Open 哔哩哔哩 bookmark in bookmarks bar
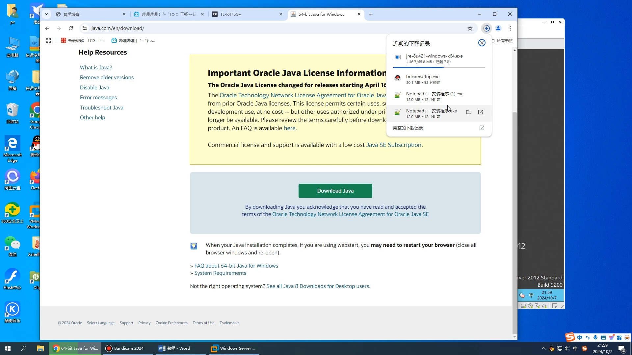Image resolution: width=632 pixels, height=355 pixels. [x=133, y=40]
